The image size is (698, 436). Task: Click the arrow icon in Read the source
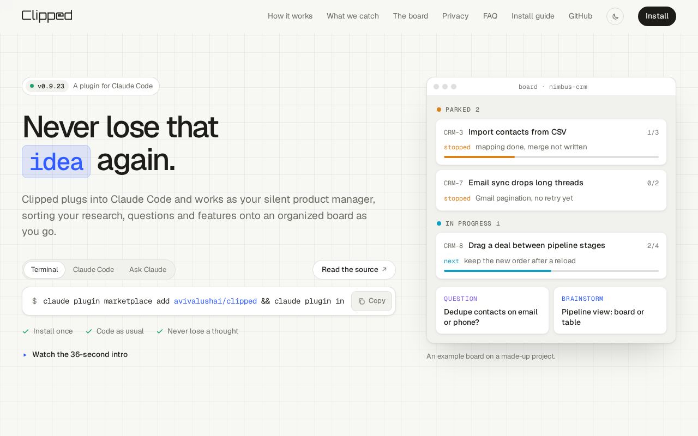click(x=384, y=269)
